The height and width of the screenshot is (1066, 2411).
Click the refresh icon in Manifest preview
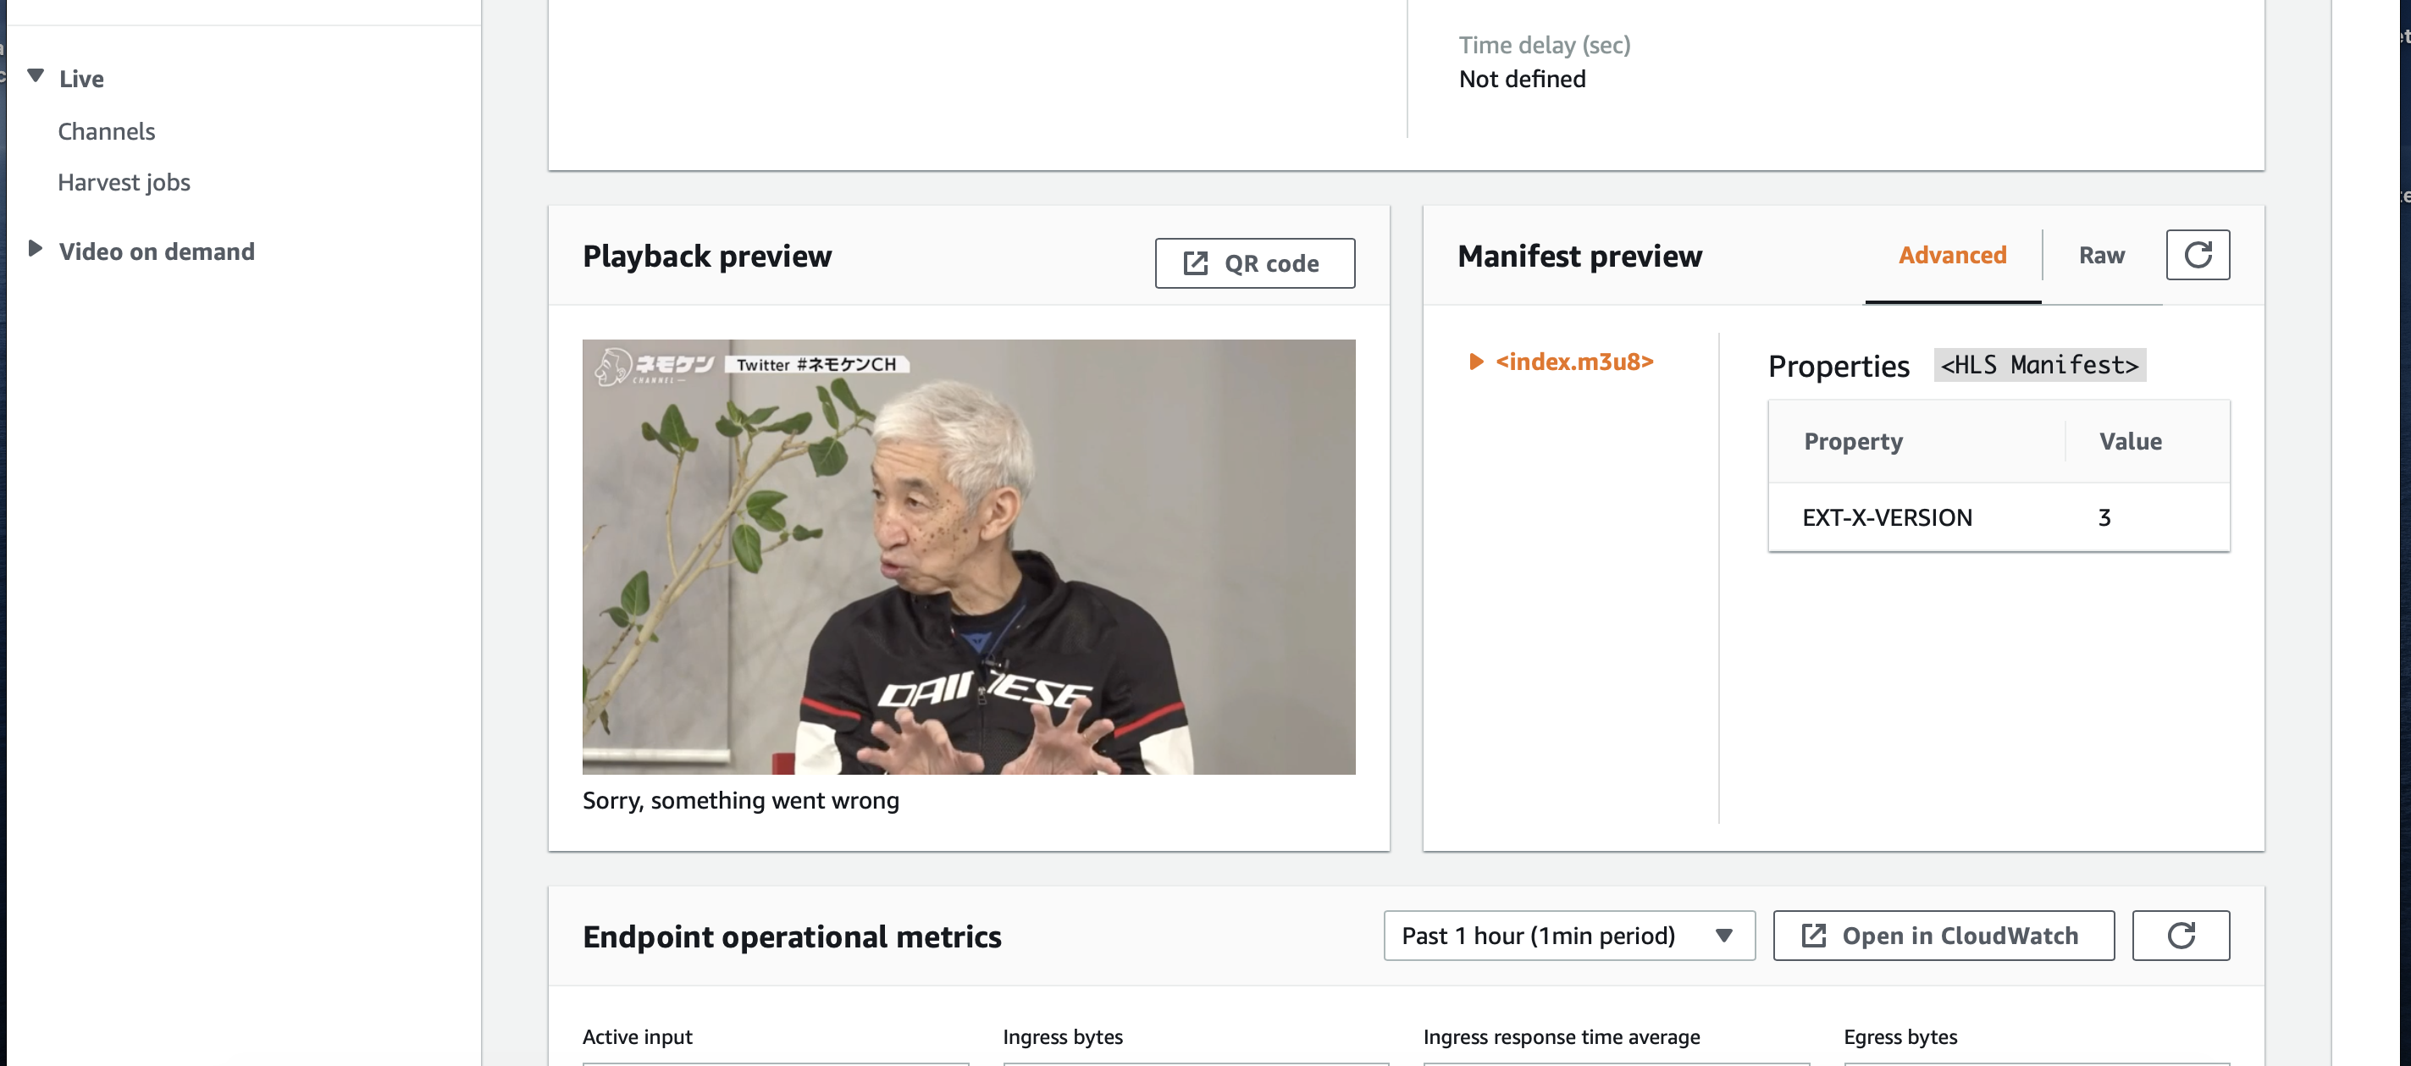click(2198, 254)
